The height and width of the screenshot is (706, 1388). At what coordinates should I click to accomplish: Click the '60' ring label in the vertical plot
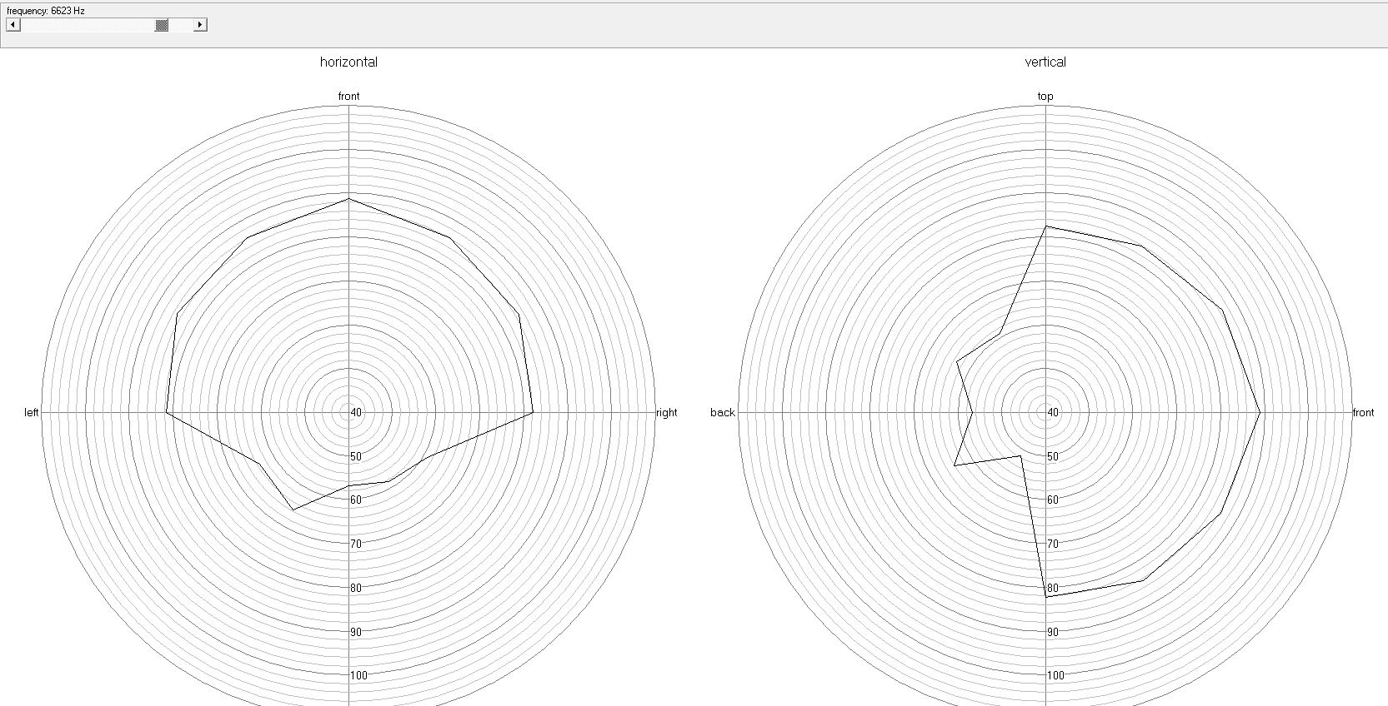click(1053, 500)
